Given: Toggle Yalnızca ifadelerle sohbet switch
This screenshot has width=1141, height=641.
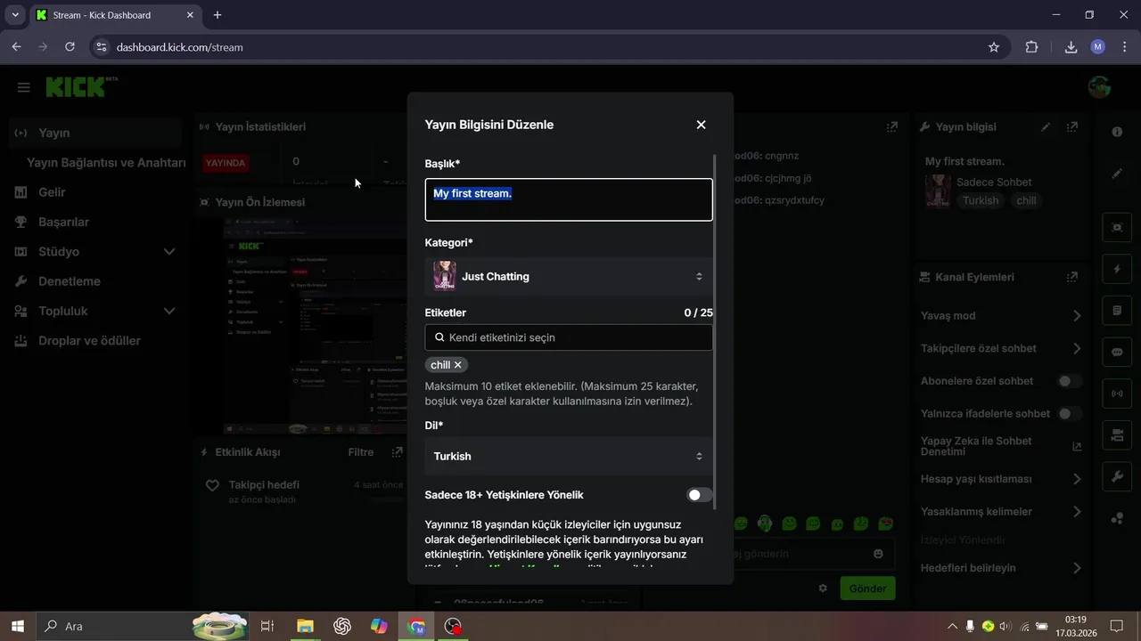Looking at the screenshot, I should 1069,414.
